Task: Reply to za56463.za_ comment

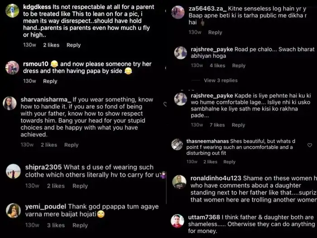Action: coord(215,33)
